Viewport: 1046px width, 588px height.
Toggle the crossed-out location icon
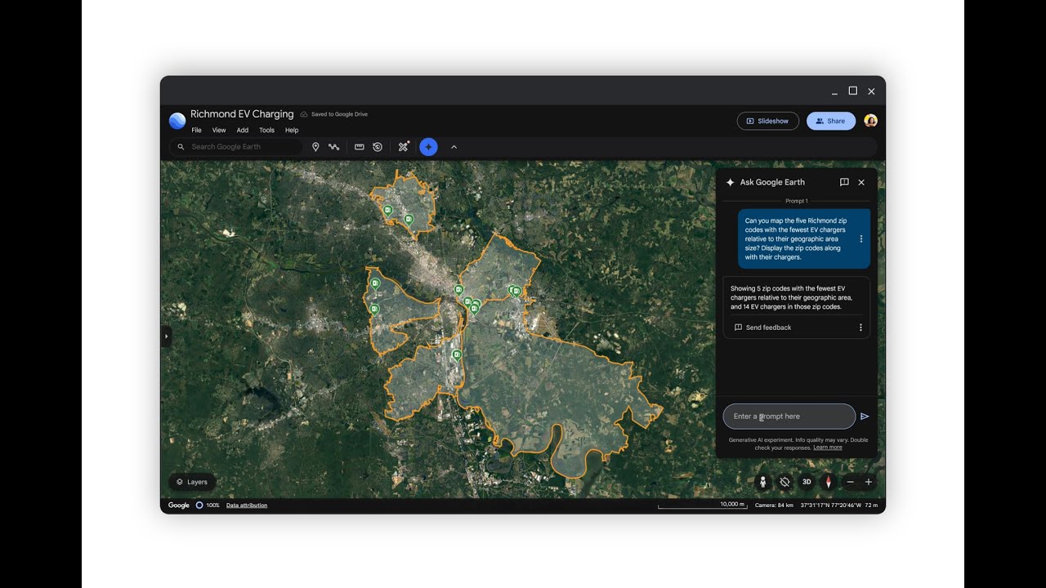[784, 482]
